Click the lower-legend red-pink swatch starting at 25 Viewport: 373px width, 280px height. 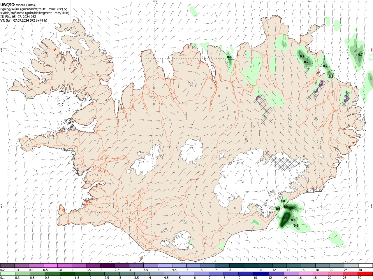(x=350, y=274)
